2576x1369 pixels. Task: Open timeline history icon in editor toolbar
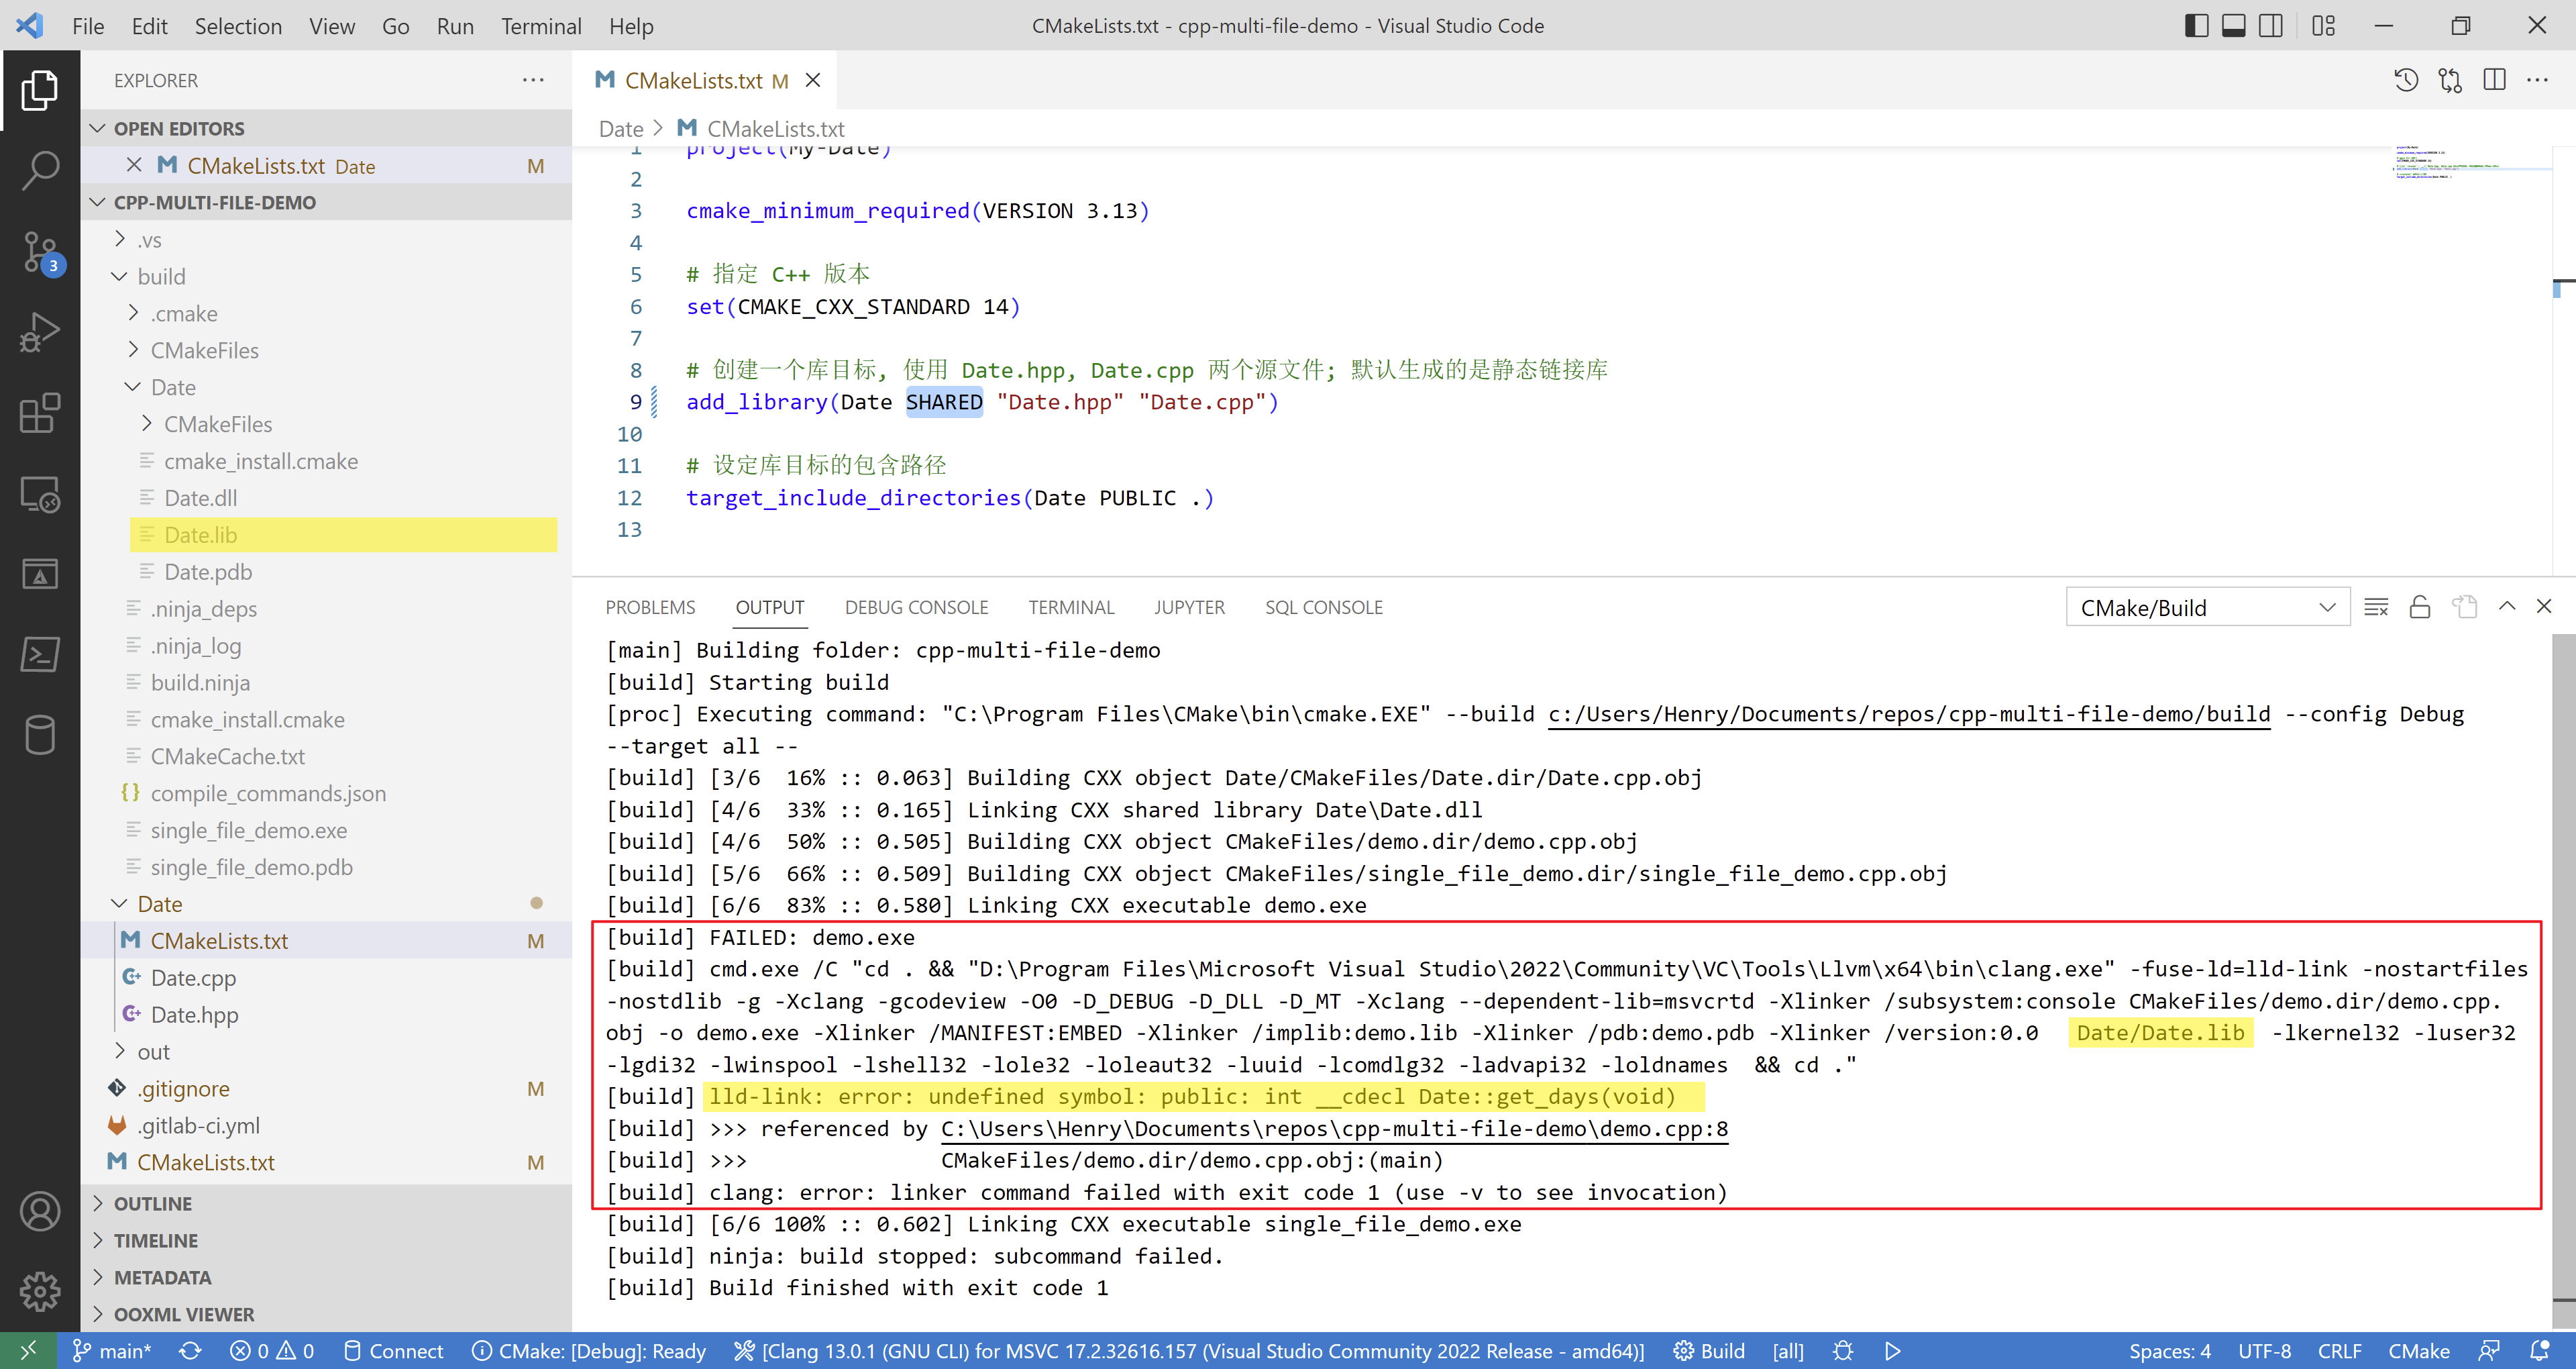click(2406, 80)
